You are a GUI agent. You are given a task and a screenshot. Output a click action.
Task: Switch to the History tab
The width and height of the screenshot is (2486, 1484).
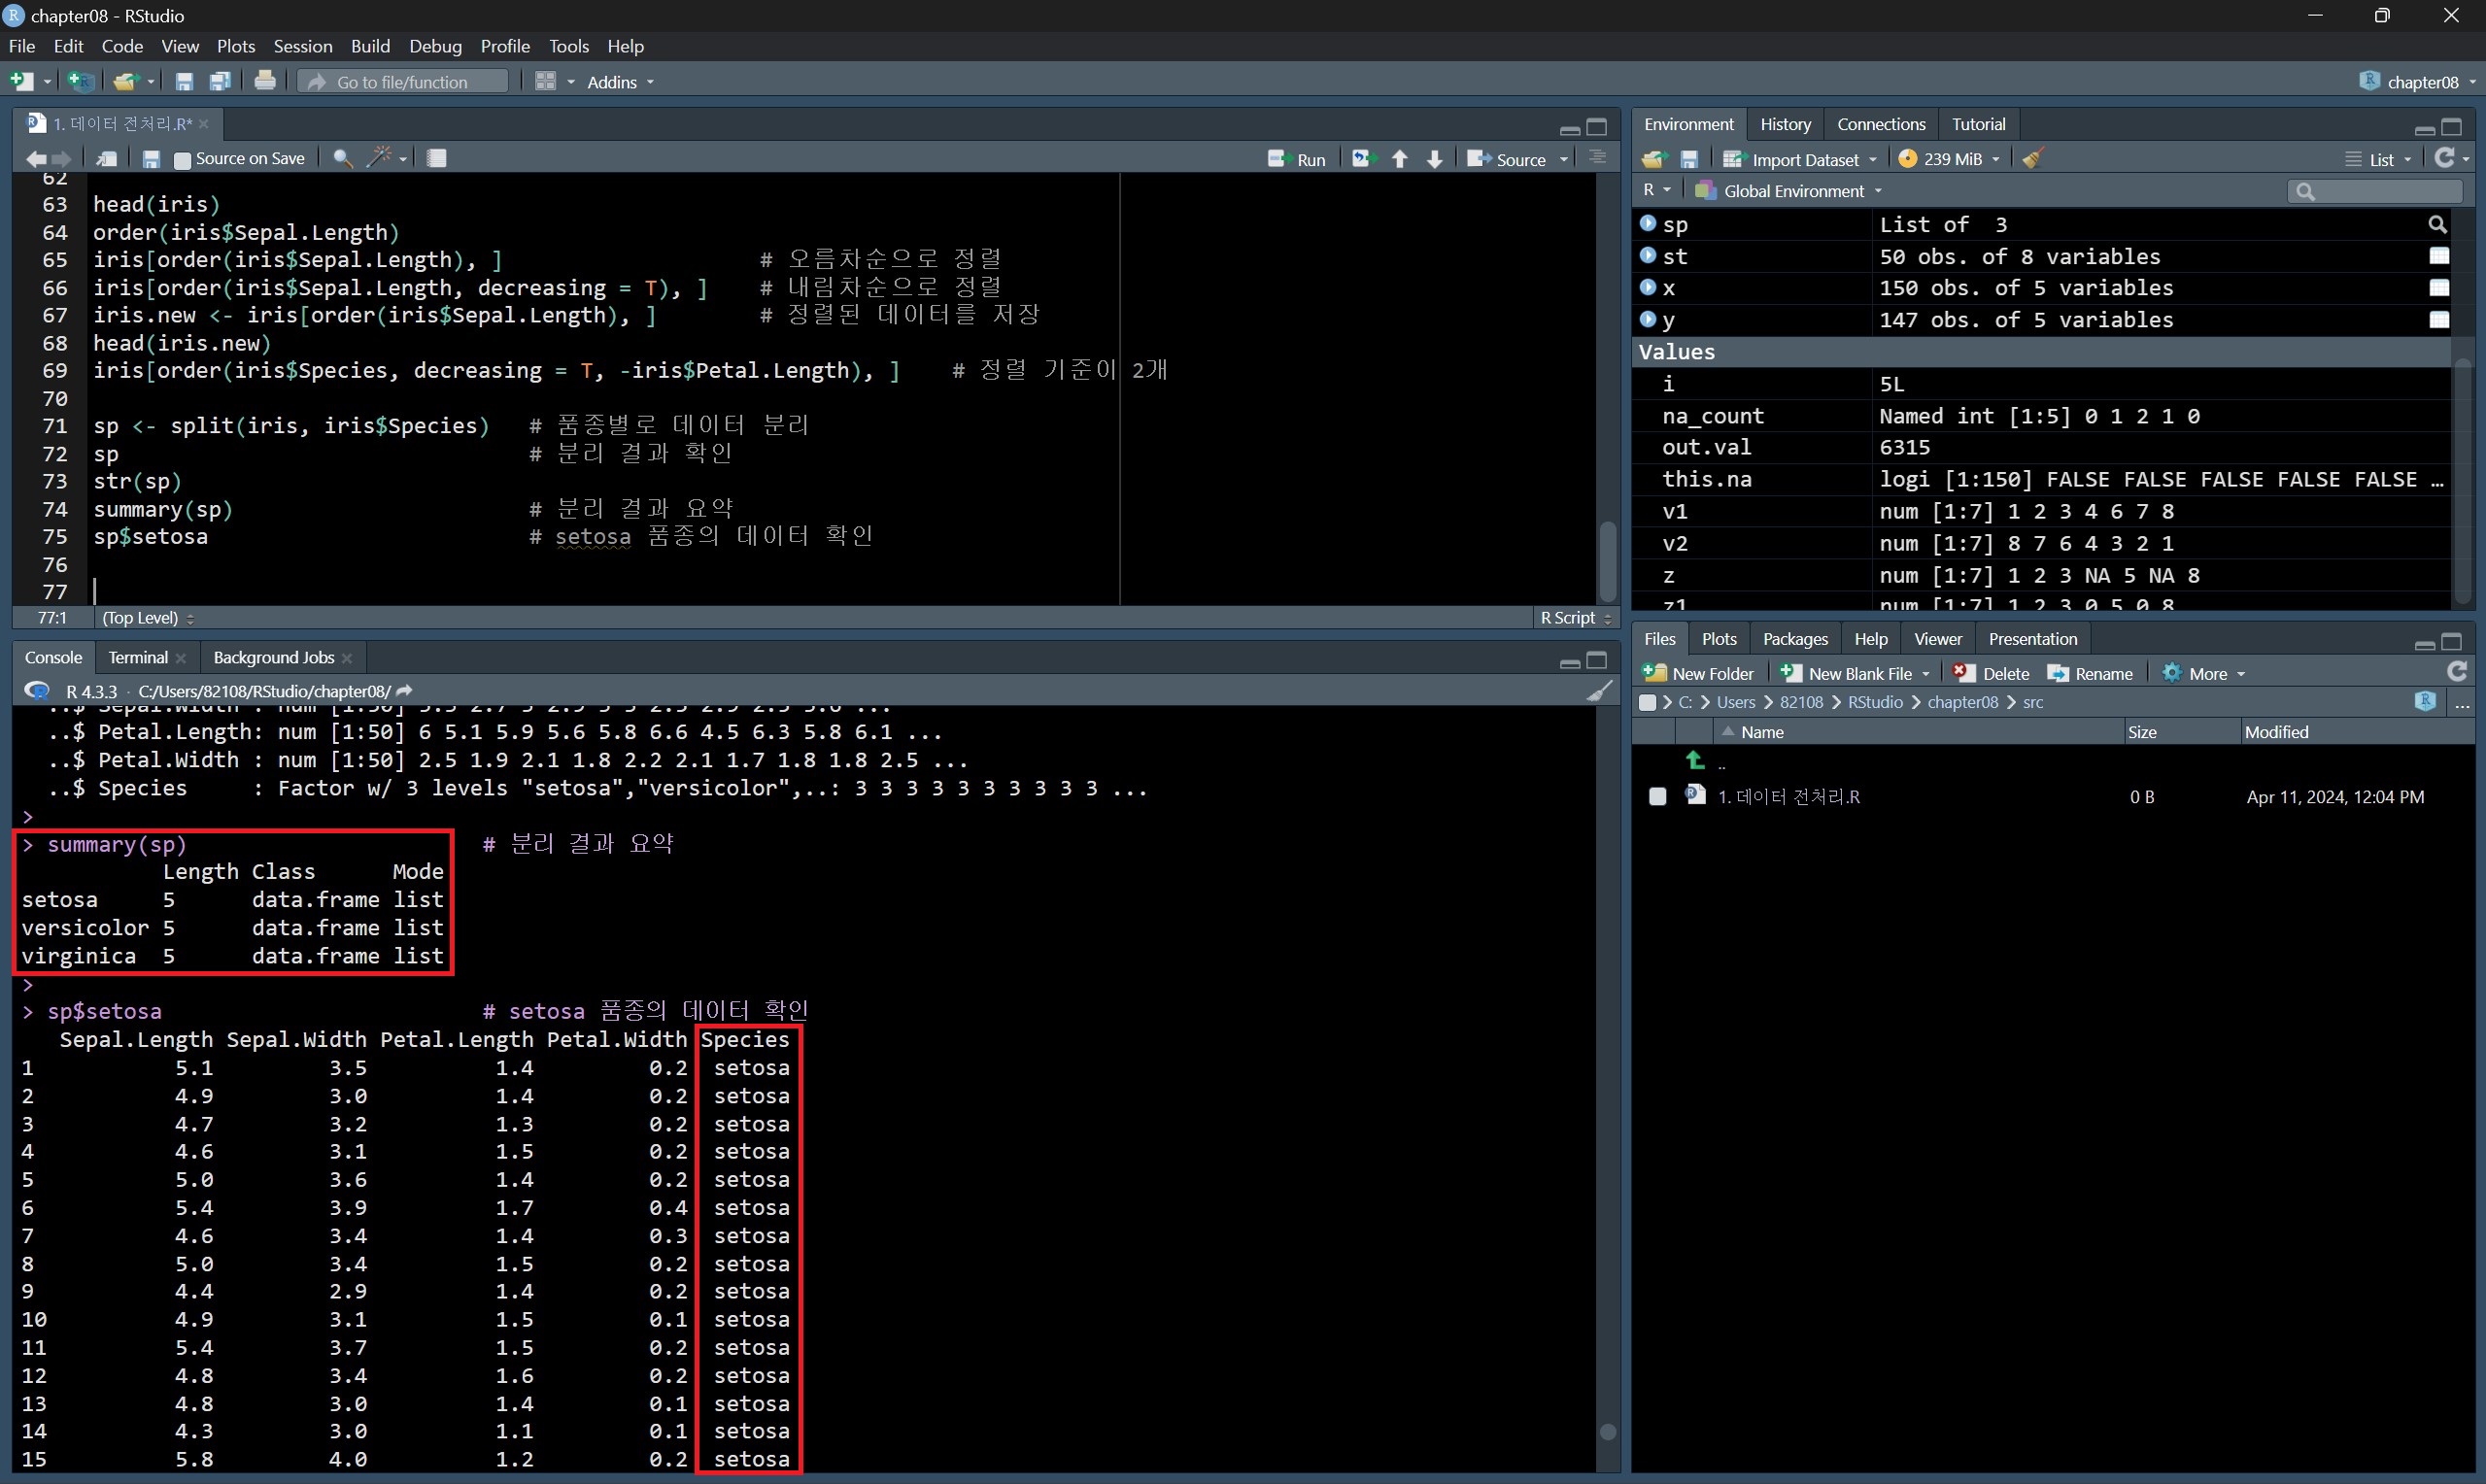click(x=1785, y=124)
